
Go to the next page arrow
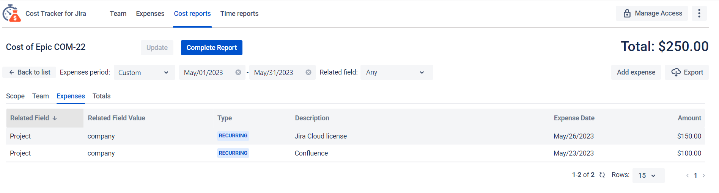(704, 176)
